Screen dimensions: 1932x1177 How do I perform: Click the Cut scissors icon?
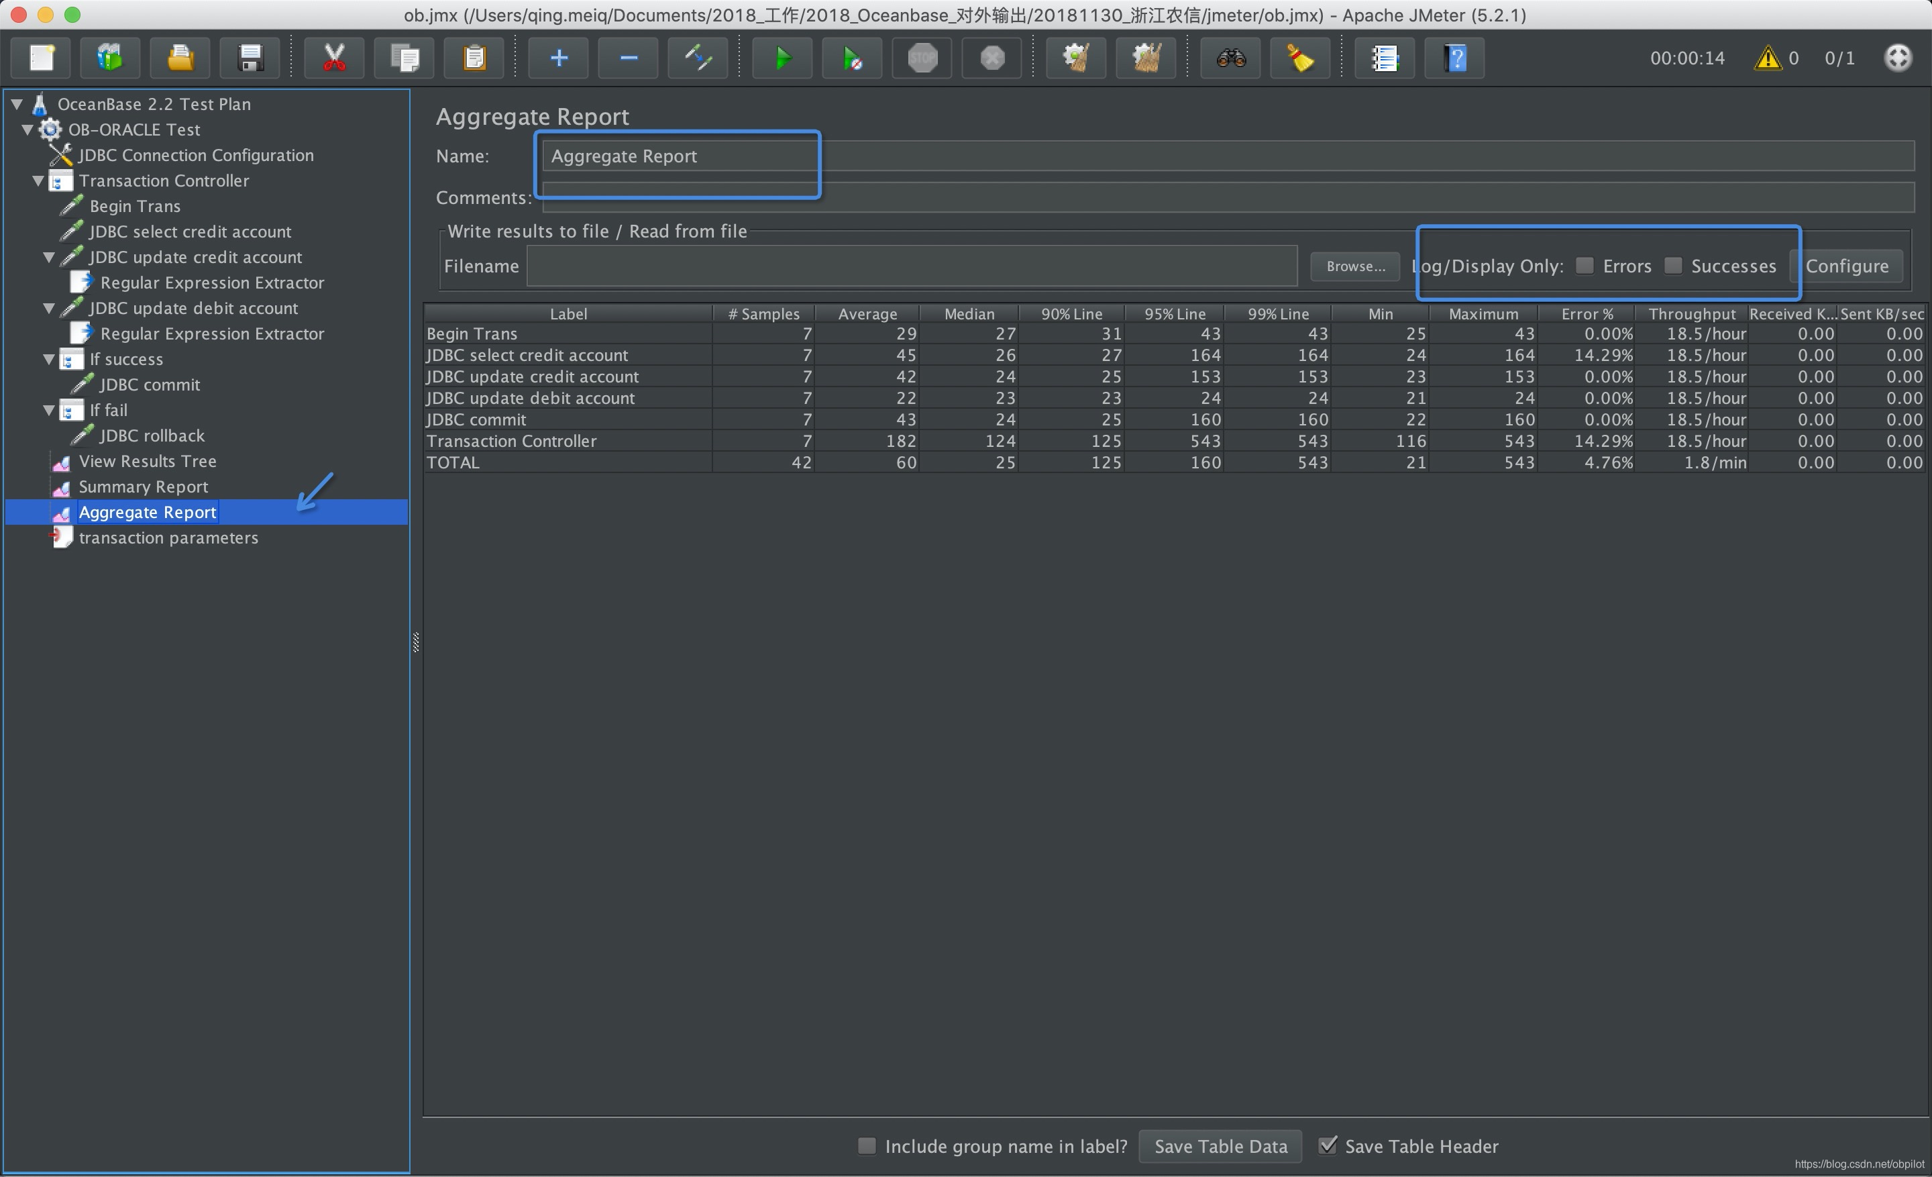(334, 58)
